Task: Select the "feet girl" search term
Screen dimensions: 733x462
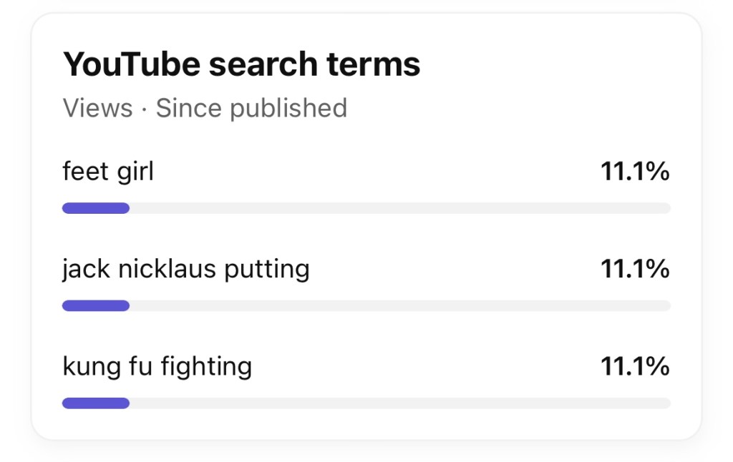Action: point(108,172)
